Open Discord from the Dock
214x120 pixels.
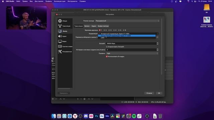point(86,116)
